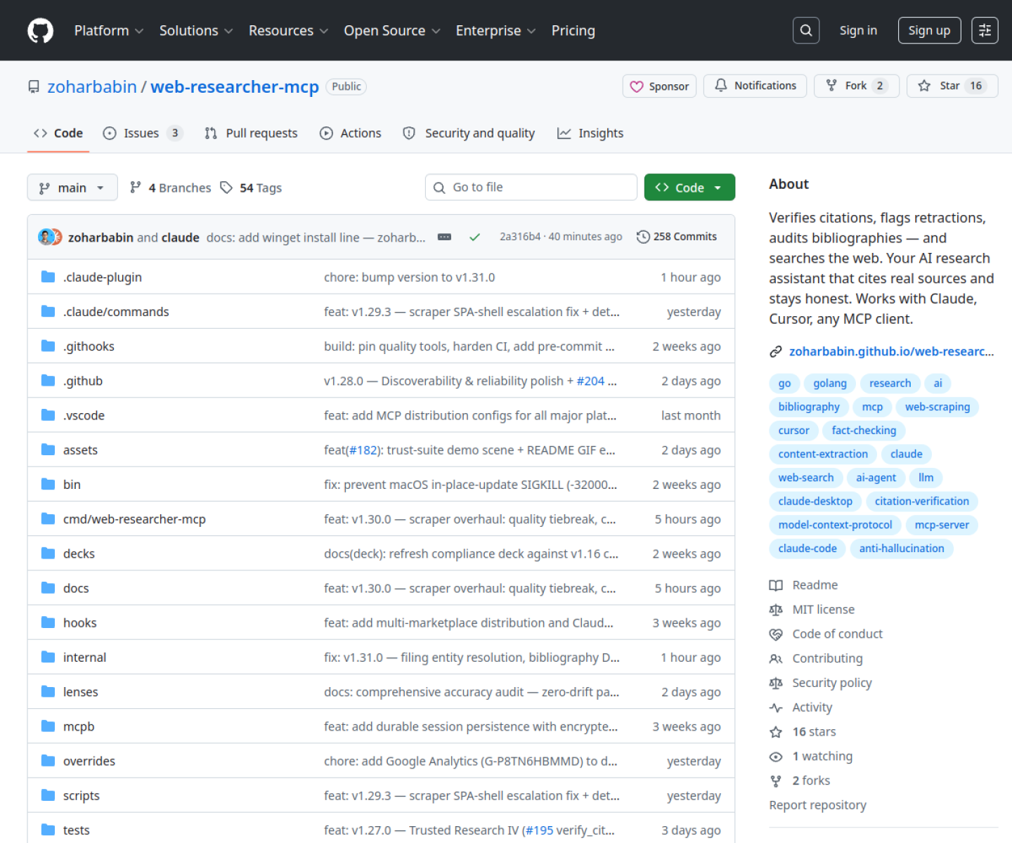Select the mcp-server topic tag
The width and height of the screenshot is (1012, 843).
(942, 525)
